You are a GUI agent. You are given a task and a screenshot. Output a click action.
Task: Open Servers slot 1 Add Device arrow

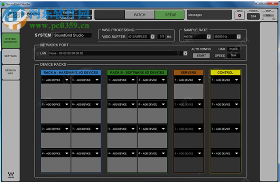(199, 80)
